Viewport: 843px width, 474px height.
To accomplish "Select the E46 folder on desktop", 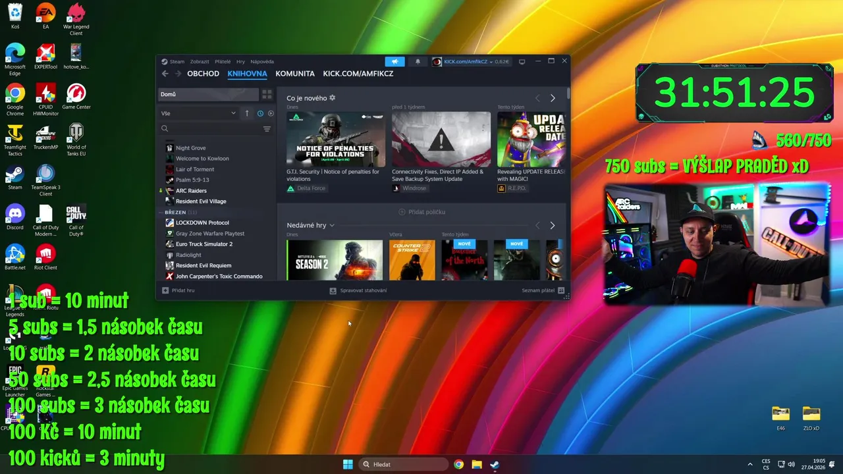I will pyautogui.click(x=780, y=418).
